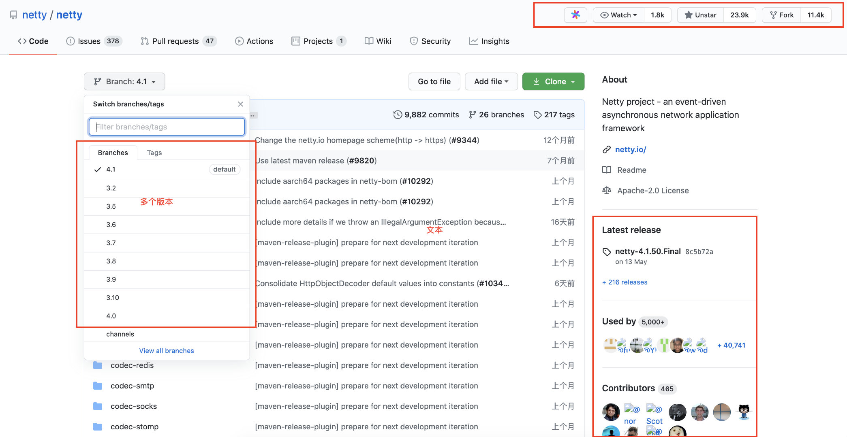Open the Pull requests tab
Image resolution: width=847 pixels, height=437 pixels.
[x=179, y=41]
